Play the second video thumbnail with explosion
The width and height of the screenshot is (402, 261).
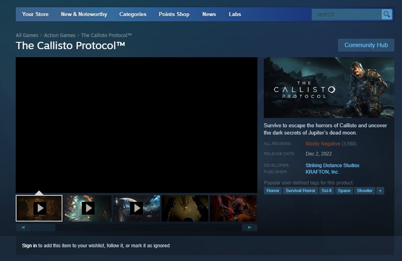pos(88,208)
